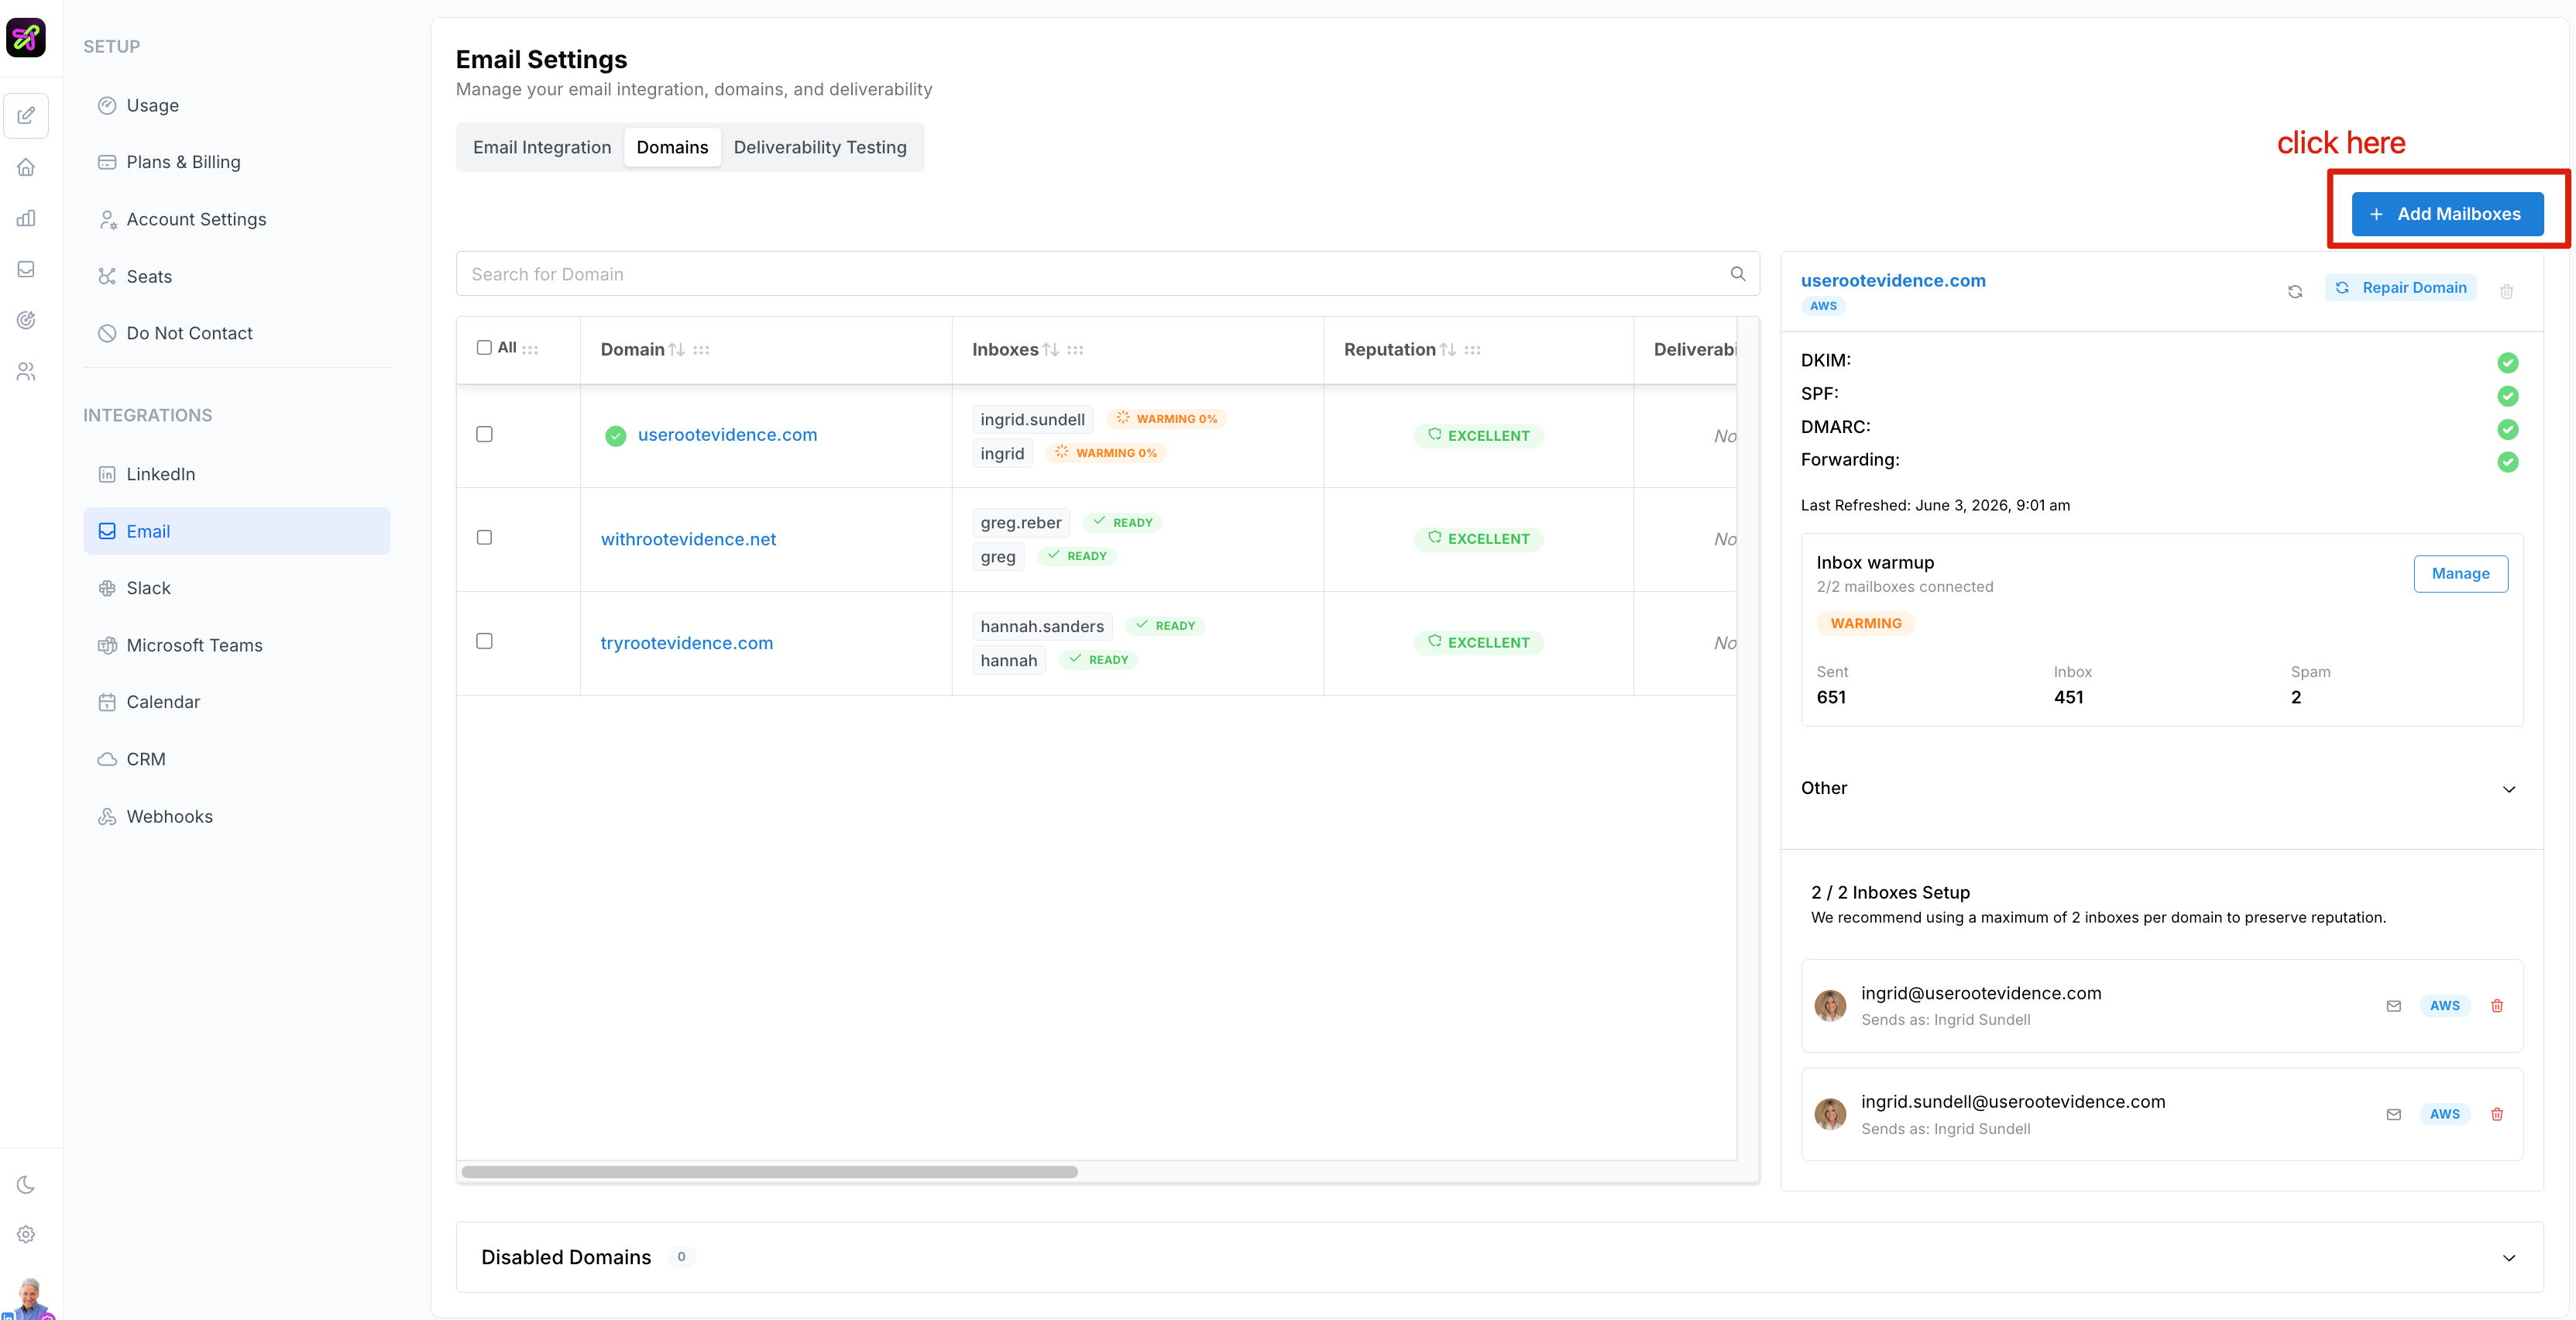Viewport: 2576px width, 1320px height.
Task: Open the settings gear icon at bottom left
Action: point(26,1234)
